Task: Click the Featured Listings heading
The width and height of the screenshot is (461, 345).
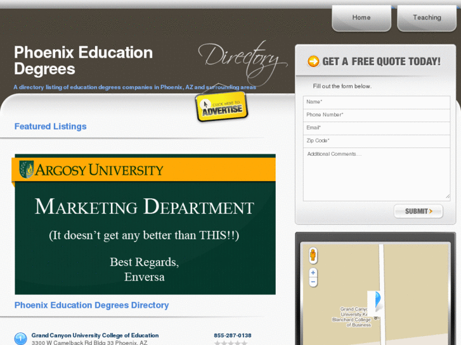Action: [x=51, y=126]
